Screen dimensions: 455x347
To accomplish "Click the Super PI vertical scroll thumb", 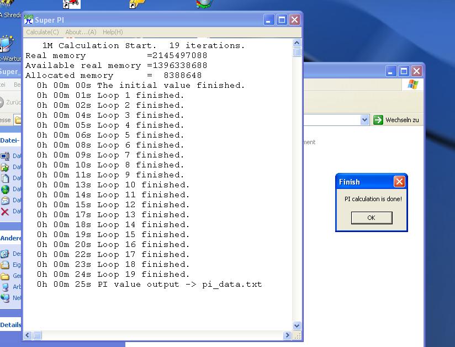I will click(297, 52).
